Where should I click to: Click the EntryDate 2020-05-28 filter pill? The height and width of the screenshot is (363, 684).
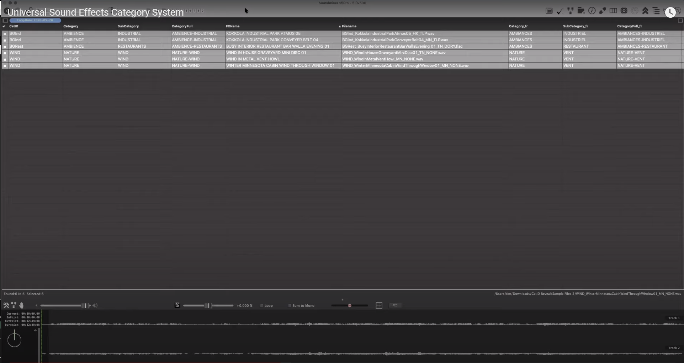(35, 20)
